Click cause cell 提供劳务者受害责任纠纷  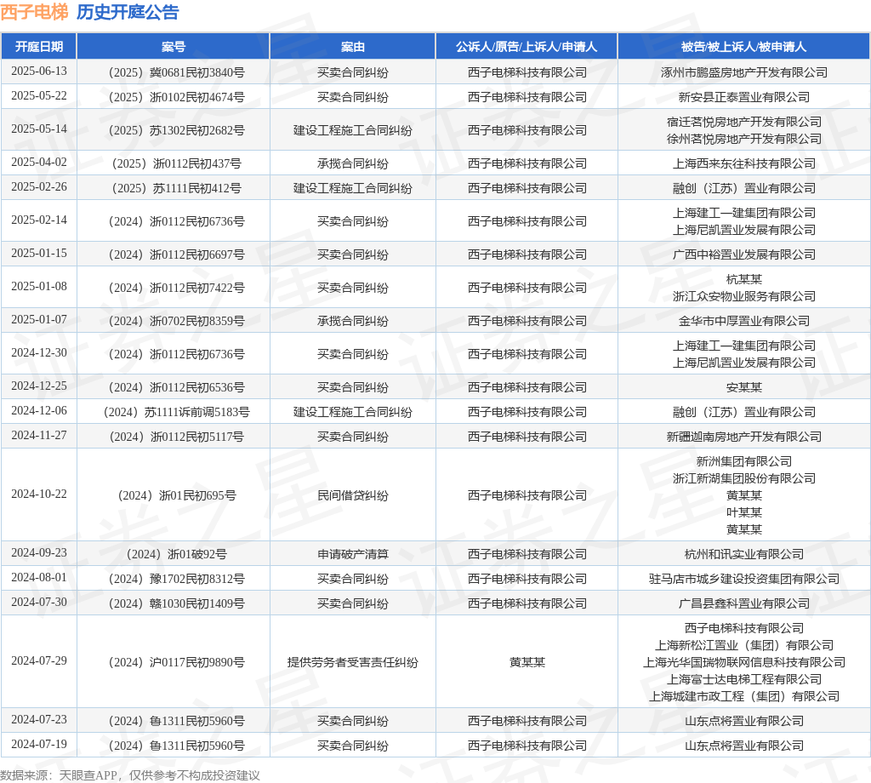(353, 662)
